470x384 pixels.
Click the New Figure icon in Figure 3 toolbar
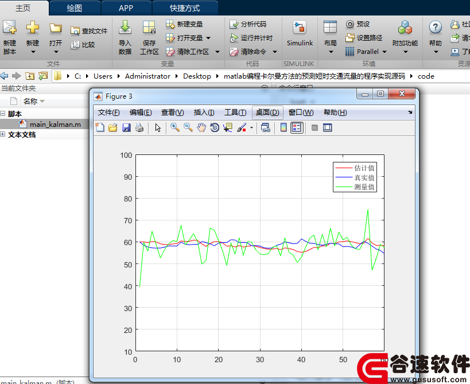100,127
